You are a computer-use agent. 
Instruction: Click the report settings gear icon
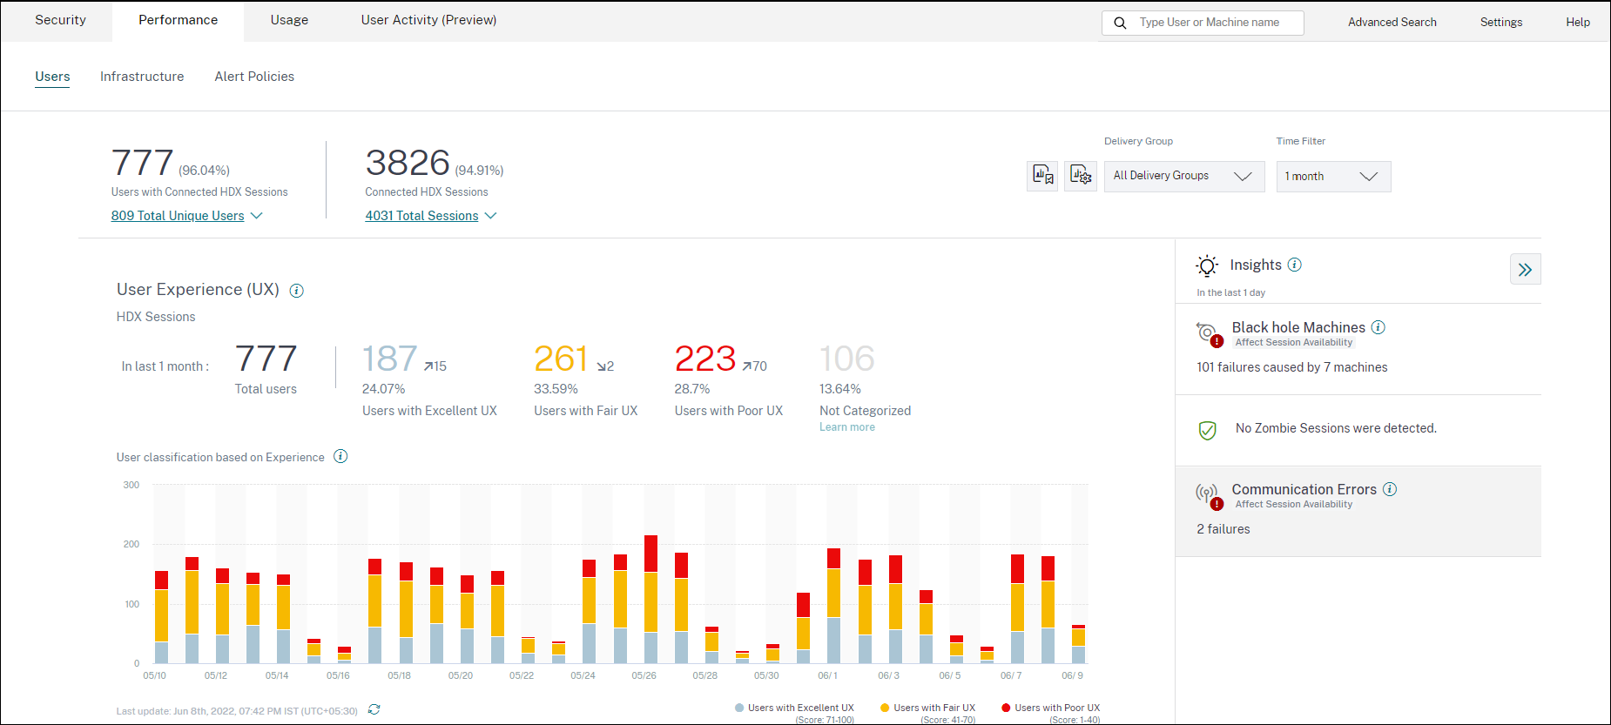pos(1080,176)
